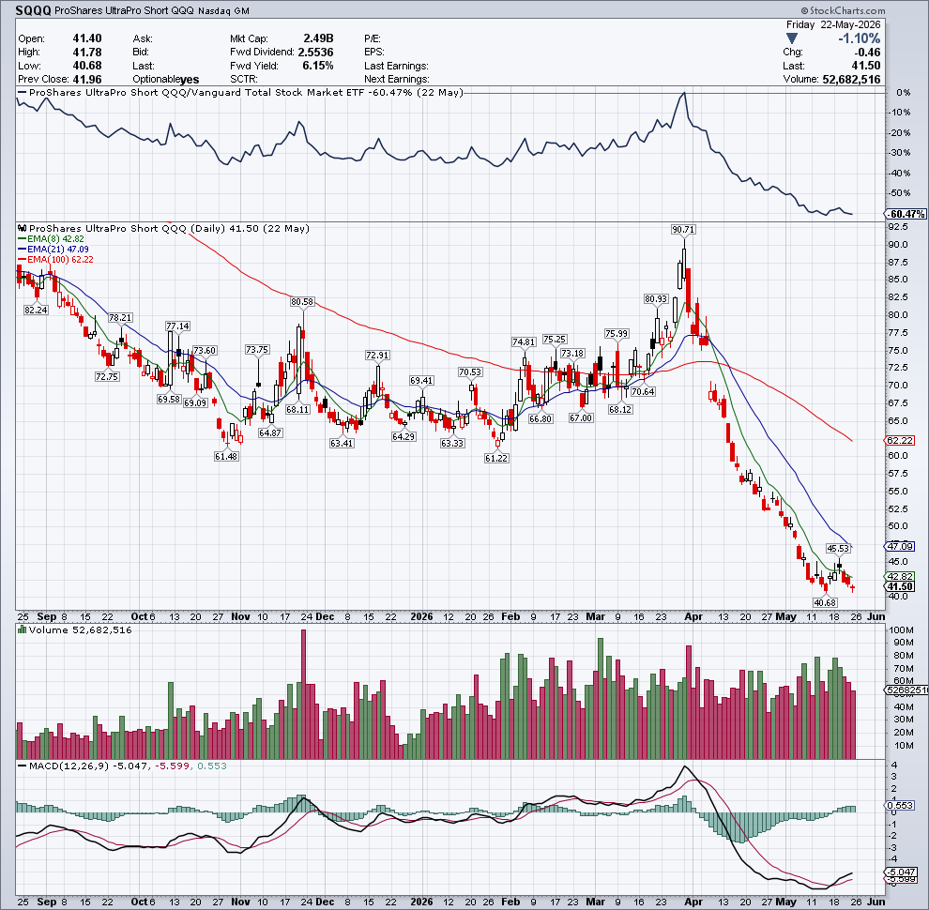
Task: Click the -5.047 MACD axis tag
Action: 901,872
